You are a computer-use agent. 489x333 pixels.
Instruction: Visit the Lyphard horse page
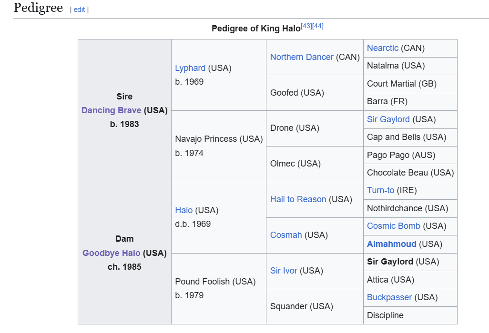click(x=190, y=68)
